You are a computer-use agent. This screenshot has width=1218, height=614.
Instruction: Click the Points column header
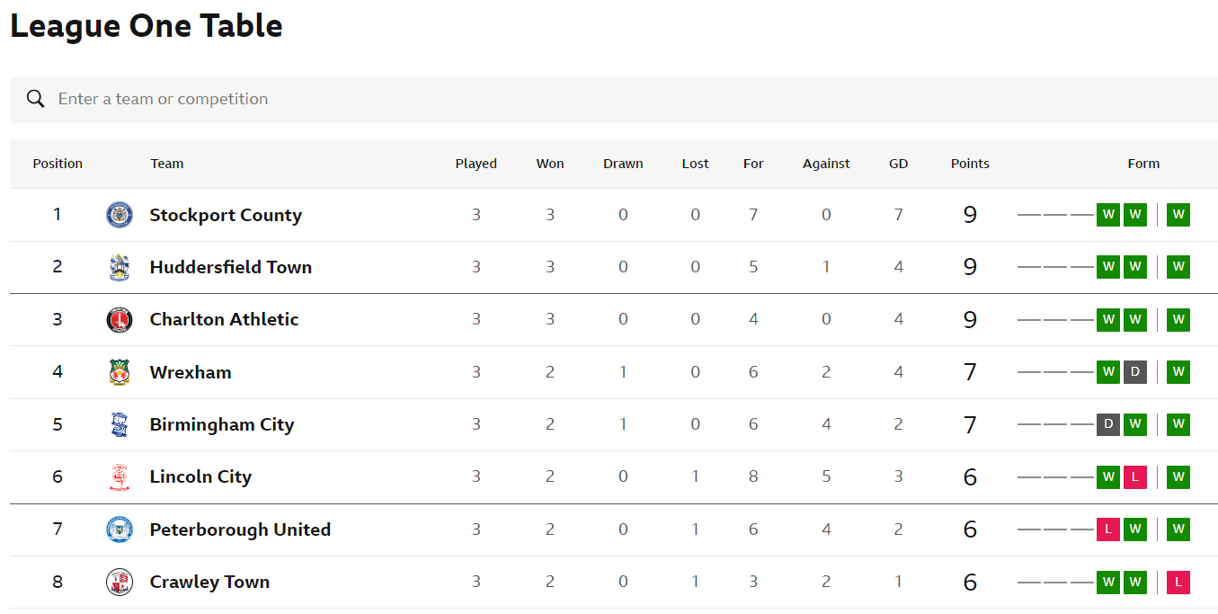pos(970,164)
